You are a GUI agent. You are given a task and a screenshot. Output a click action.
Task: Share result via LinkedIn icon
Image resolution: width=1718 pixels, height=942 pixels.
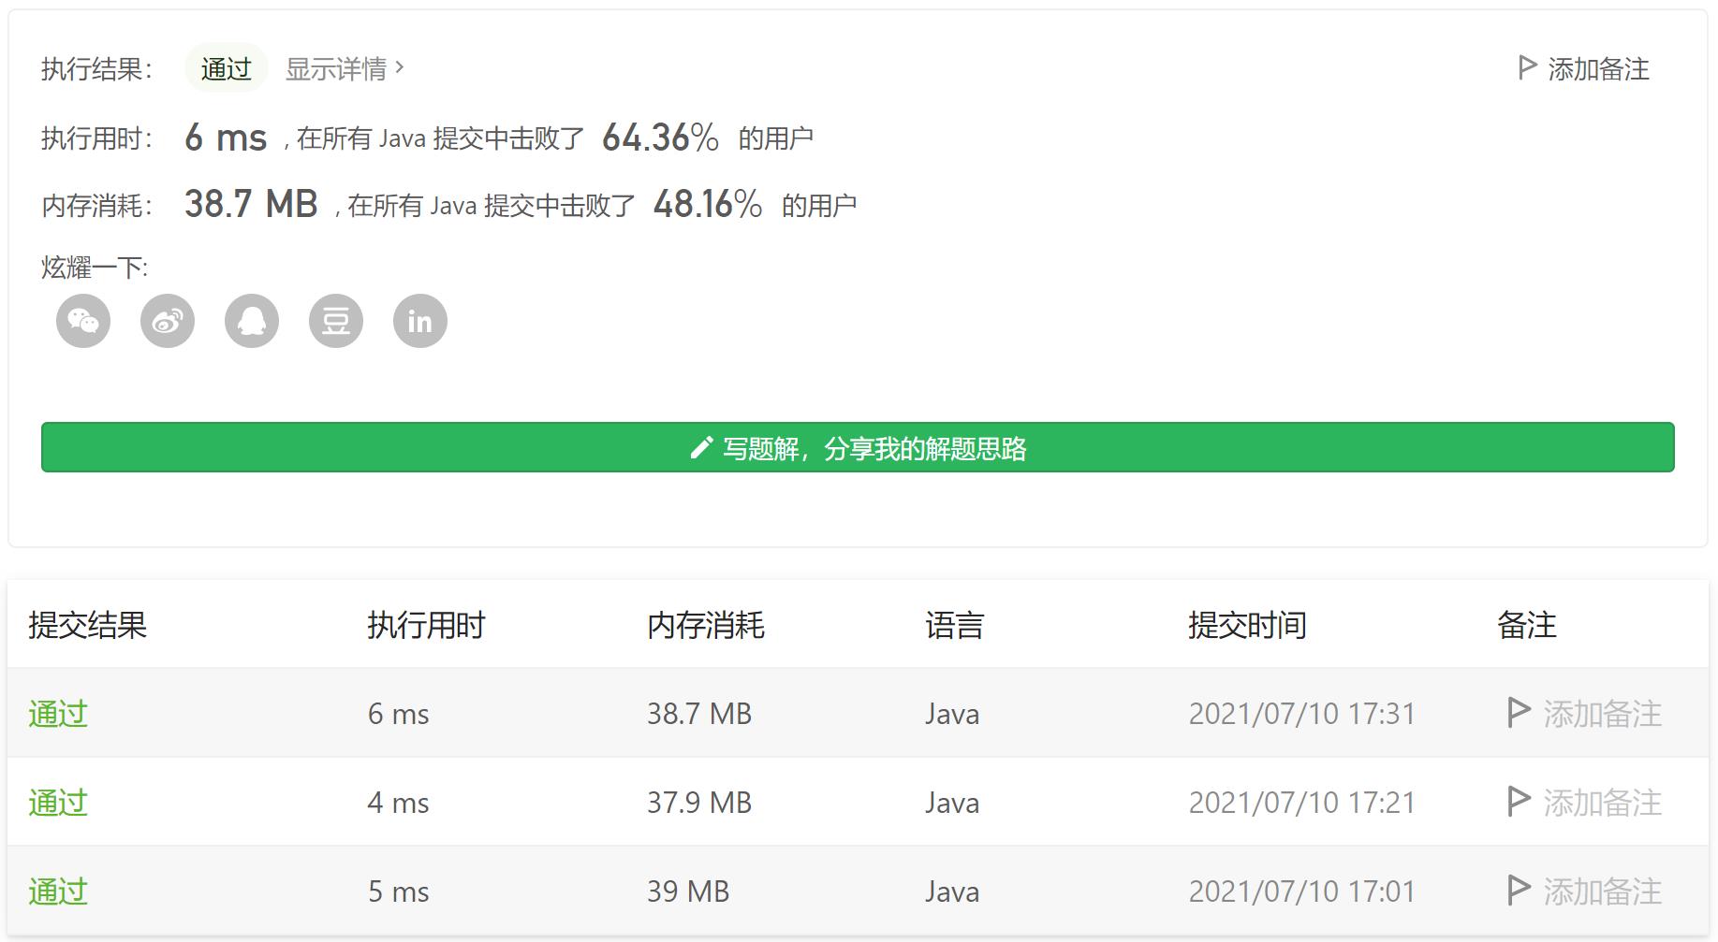(420, 321)
